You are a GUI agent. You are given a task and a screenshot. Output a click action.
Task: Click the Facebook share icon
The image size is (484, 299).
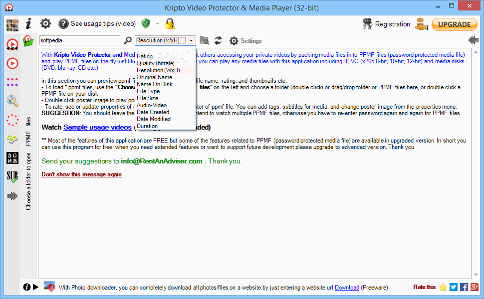click(464, 287)
